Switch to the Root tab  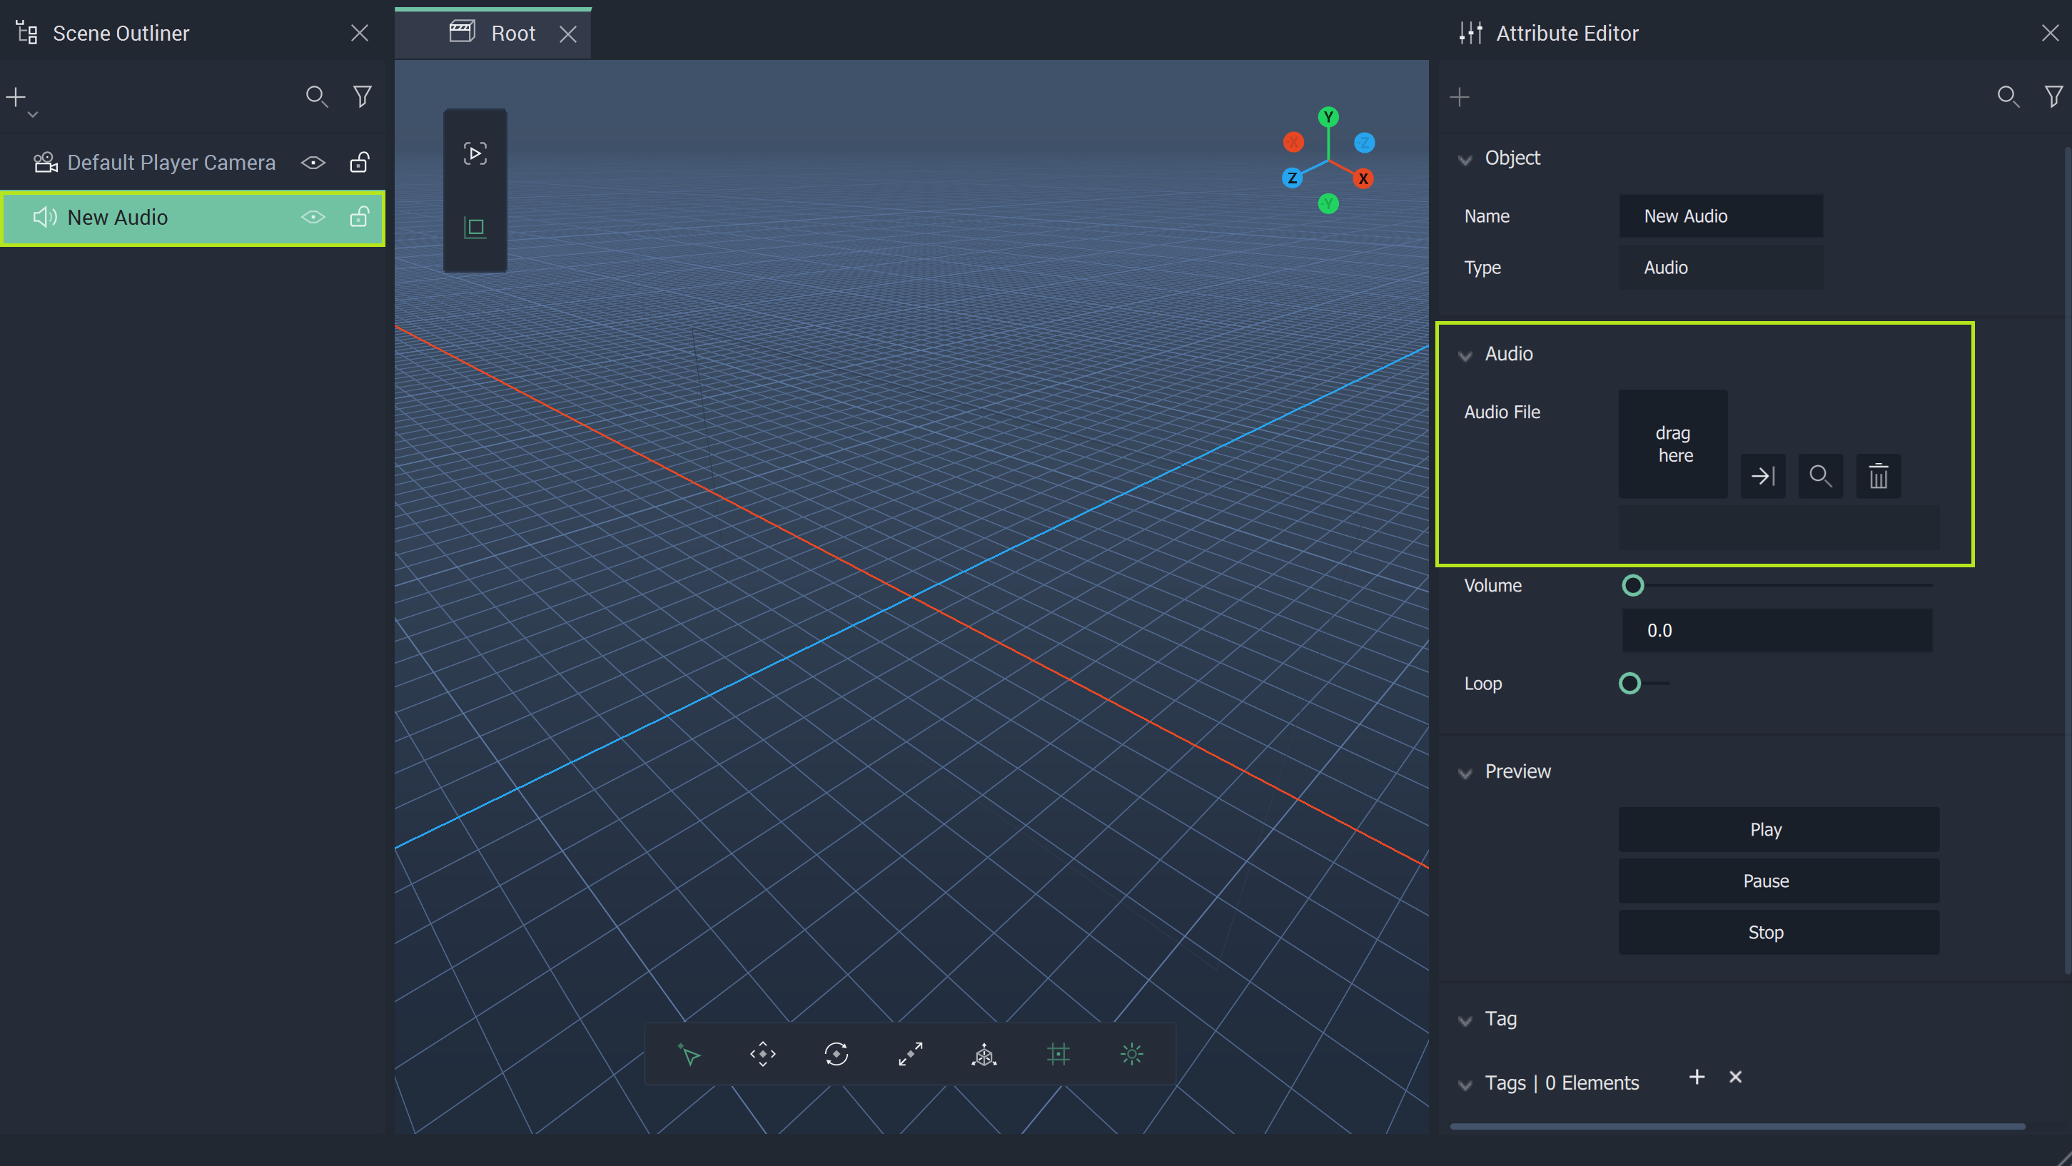512,34
